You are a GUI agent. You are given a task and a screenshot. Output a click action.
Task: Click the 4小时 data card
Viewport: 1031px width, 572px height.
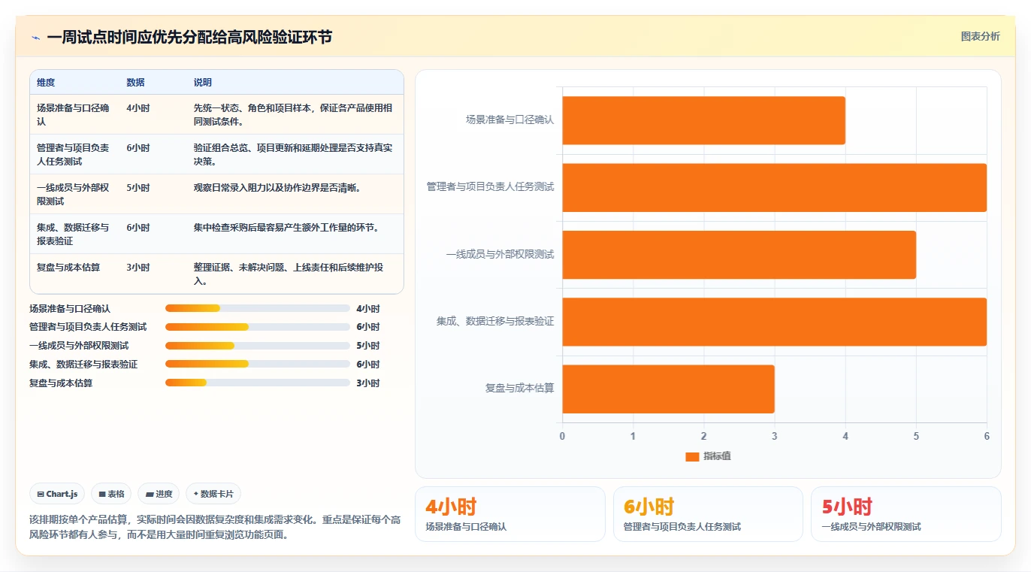[510, 514]
